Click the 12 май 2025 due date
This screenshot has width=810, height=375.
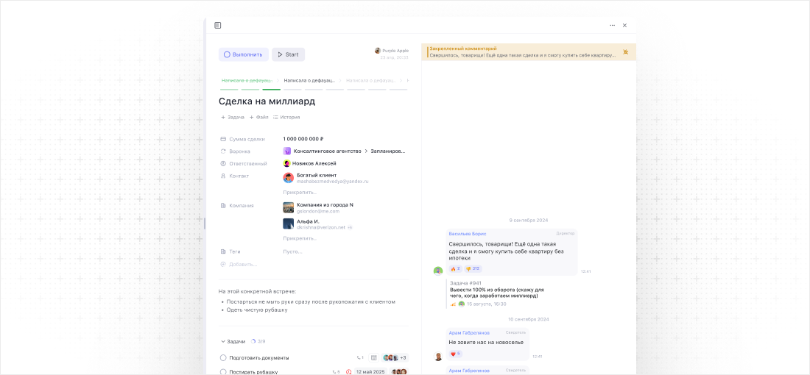pyautogui.click(x=371, y=371)
